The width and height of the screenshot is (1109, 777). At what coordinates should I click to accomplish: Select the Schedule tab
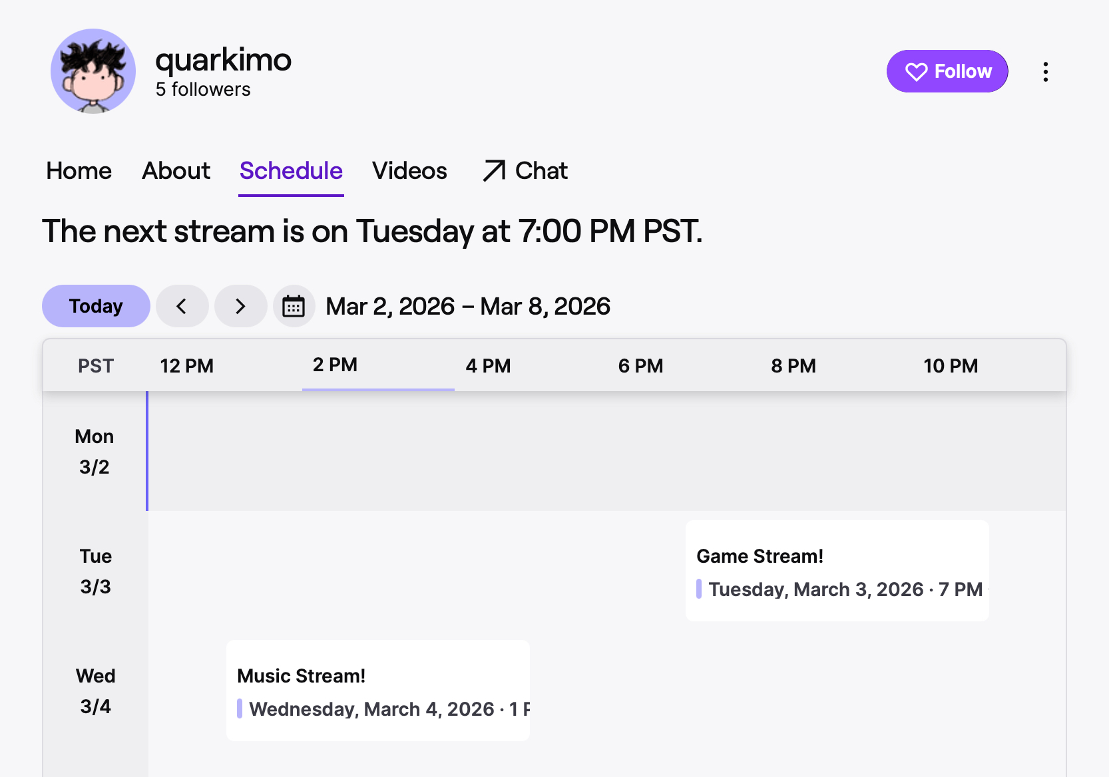tap(291, 171)
